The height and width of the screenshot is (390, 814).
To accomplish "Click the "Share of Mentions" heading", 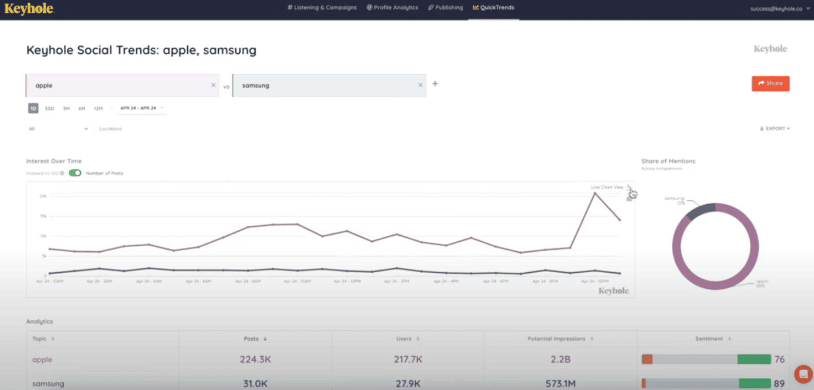I will (x=668, y=161).
